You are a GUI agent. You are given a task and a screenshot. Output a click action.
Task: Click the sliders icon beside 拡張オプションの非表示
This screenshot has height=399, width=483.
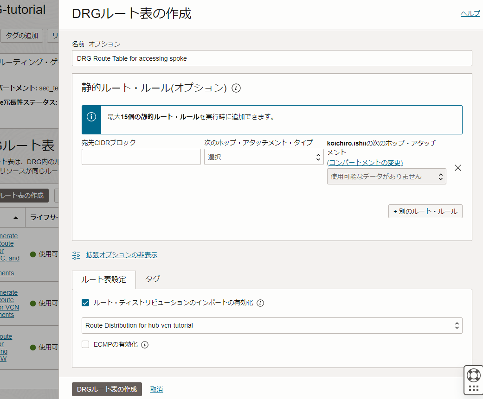76,254
